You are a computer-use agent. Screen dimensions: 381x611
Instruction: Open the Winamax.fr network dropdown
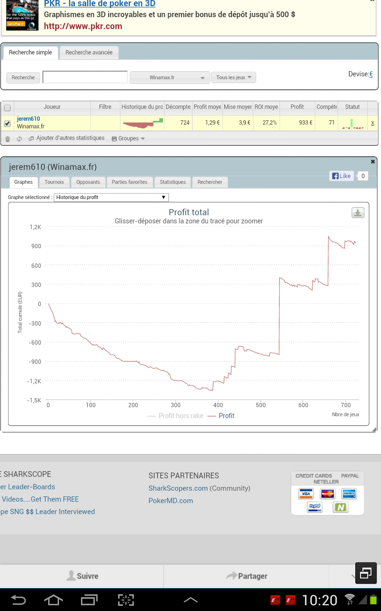point(170,77)
